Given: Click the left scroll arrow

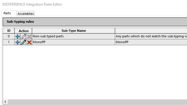Looking at the screenshot, I should (x=5, y=101).
